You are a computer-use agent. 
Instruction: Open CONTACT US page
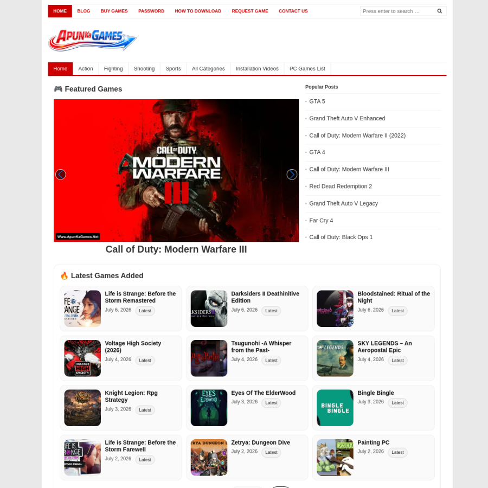tap(293, 11)
